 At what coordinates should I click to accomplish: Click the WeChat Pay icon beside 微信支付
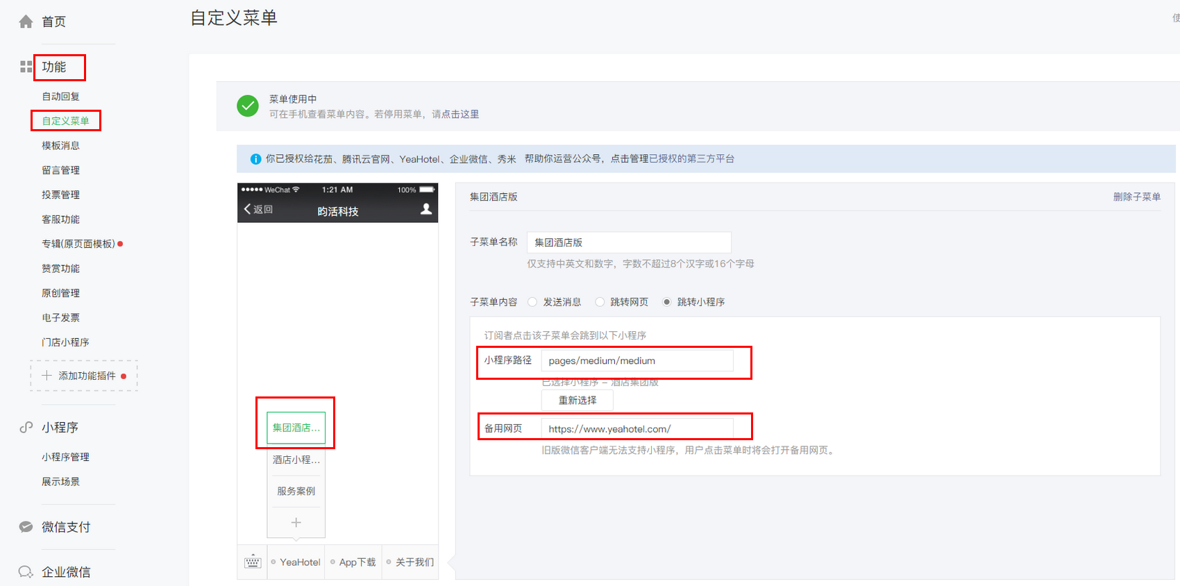click(26, 527)
